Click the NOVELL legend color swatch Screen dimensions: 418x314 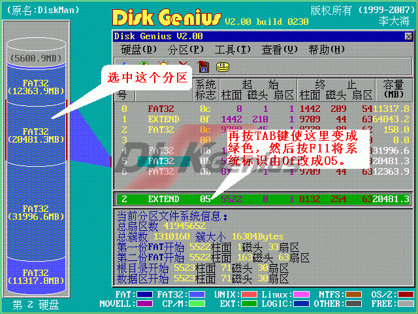pyautogui.click(x=144, y=304)
